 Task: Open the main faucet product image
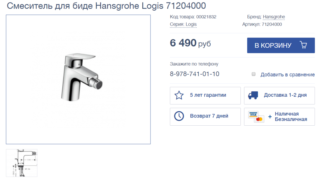coord(78,80)
